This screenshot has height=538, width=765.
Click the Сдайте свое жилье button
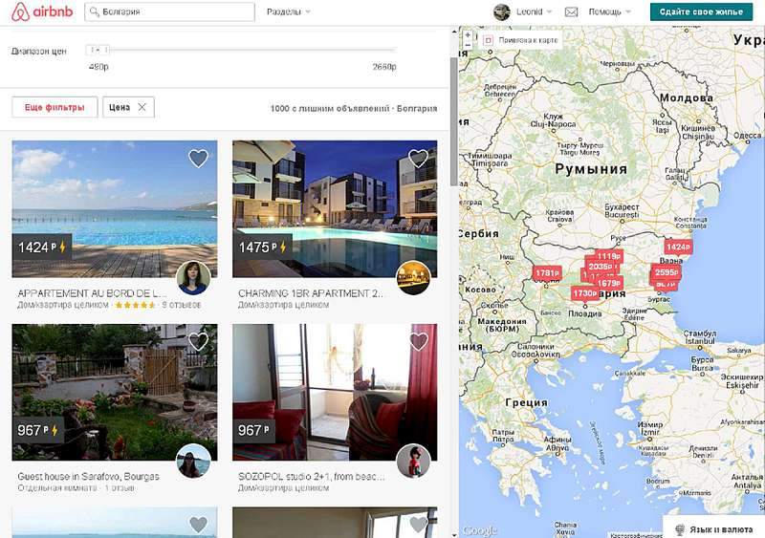(701, 11)
